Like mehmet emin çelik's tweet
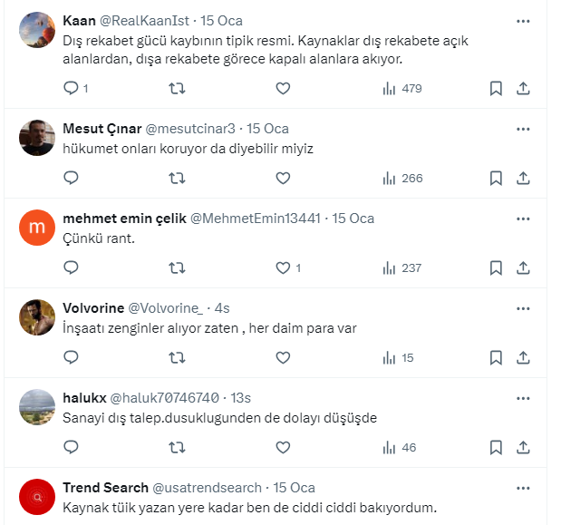This screenshot has height=525, width=561. pos(283,267)
